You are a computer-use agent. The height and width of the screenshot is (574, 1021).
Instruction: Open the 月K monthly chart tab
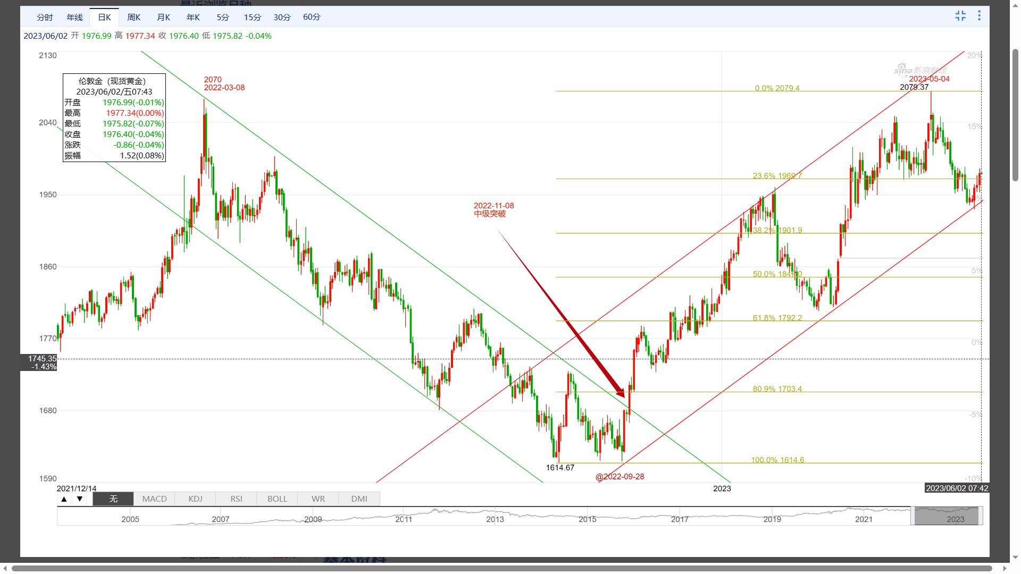coord(164,18)
